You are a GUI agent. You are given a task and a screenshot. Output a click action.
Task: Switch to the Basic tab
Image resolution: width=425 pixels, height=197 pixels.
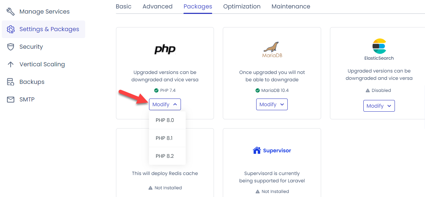click(124, 7)
